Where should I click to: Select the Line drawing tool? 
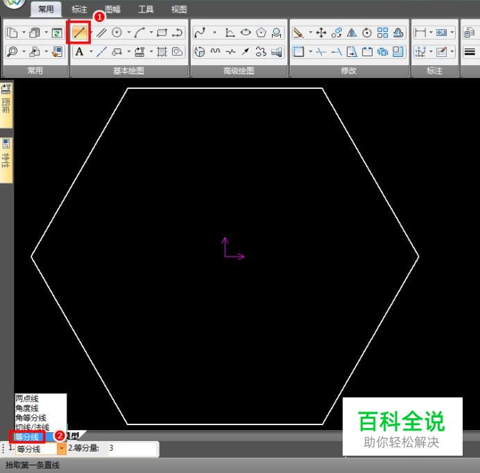pos(78,33)
